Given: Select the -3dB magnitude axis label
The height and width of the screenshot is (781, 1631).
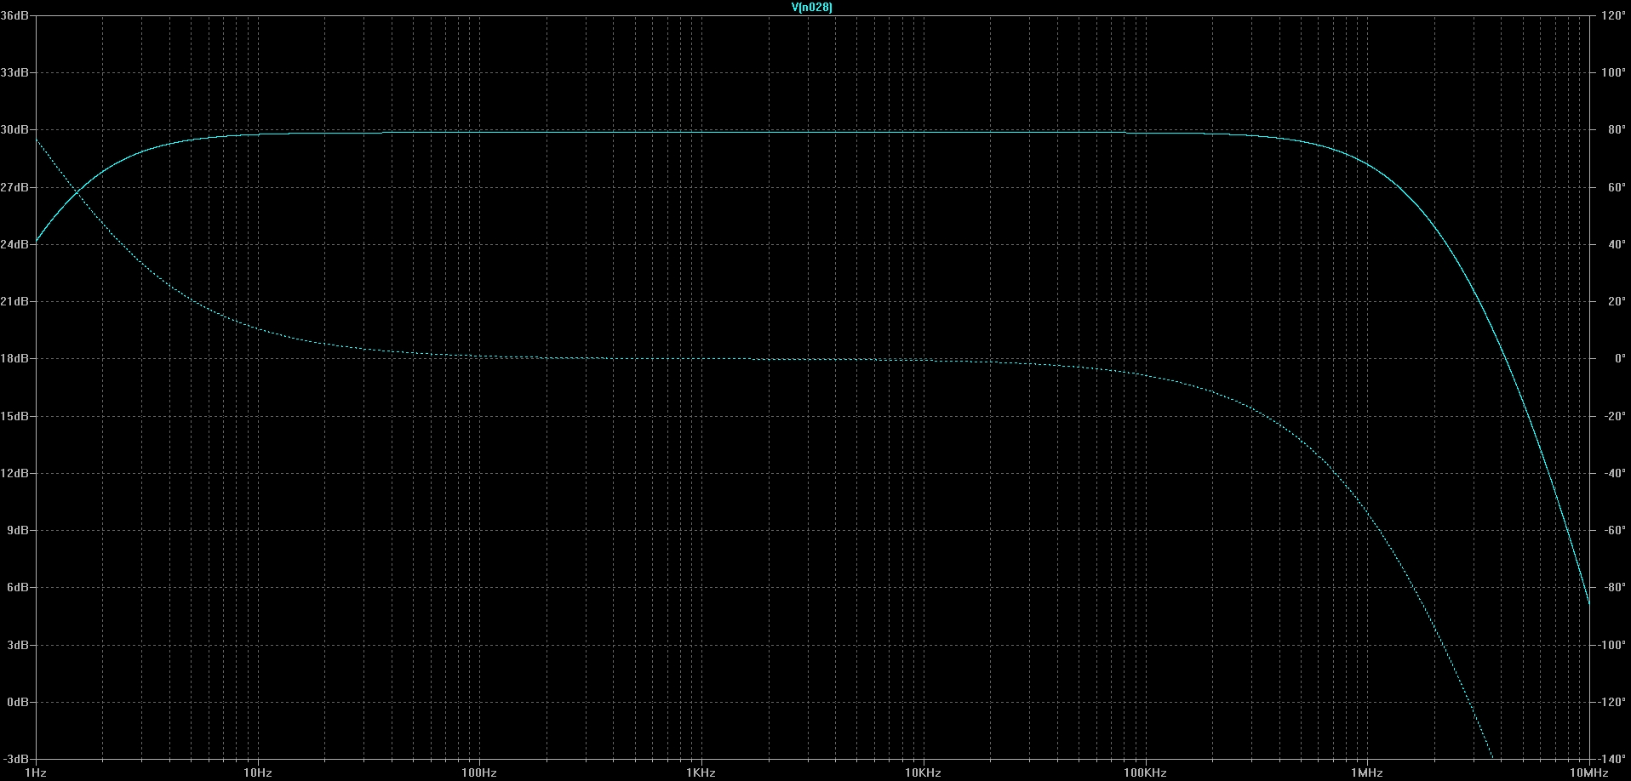Looking at the screenshot, I should pyautogui.click(x=16, y=759).
